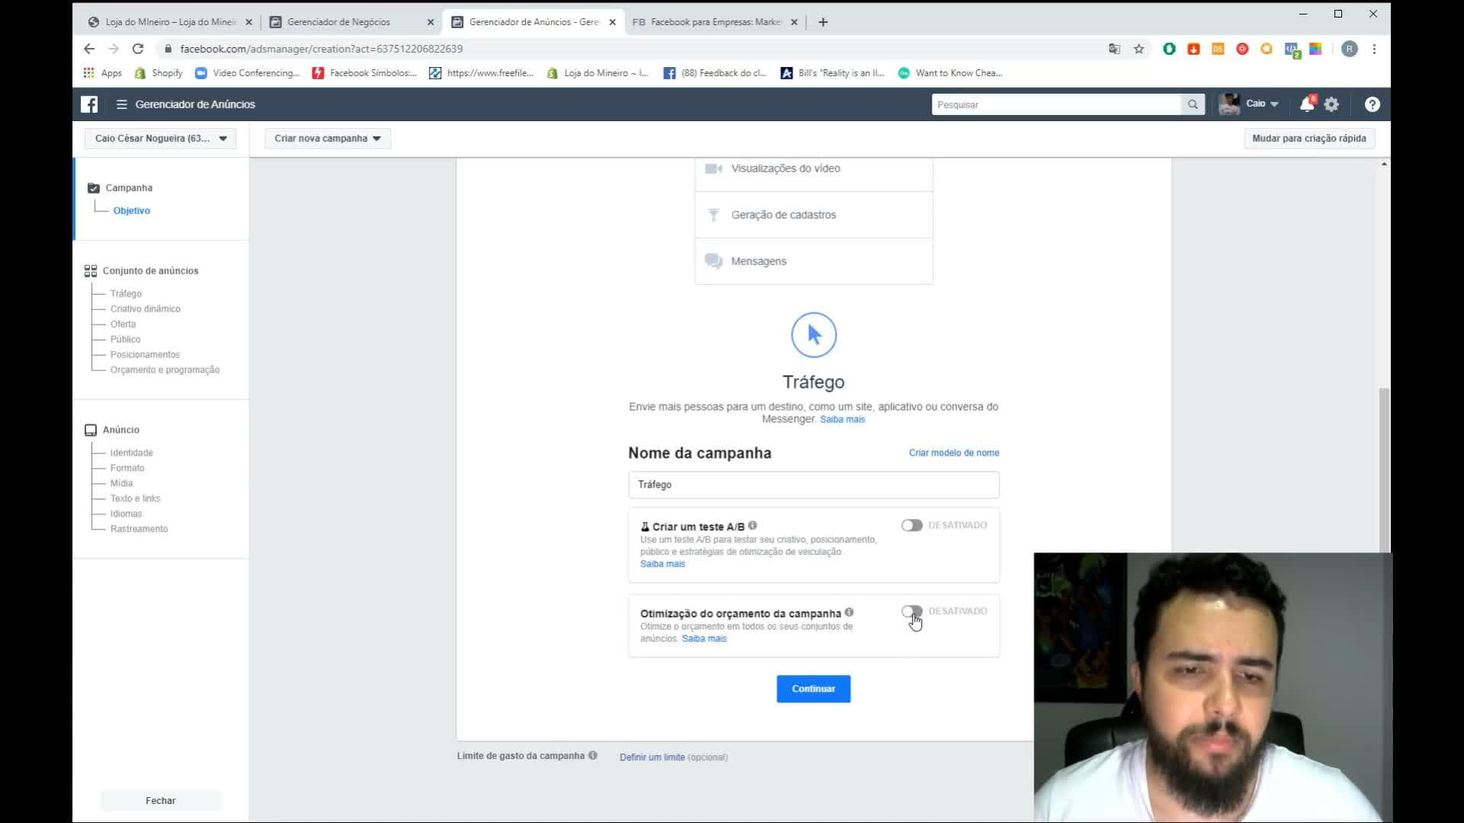Click the Continuar button
The width and height of the screenshot is (1464, 823).
[x=814, y=689]
